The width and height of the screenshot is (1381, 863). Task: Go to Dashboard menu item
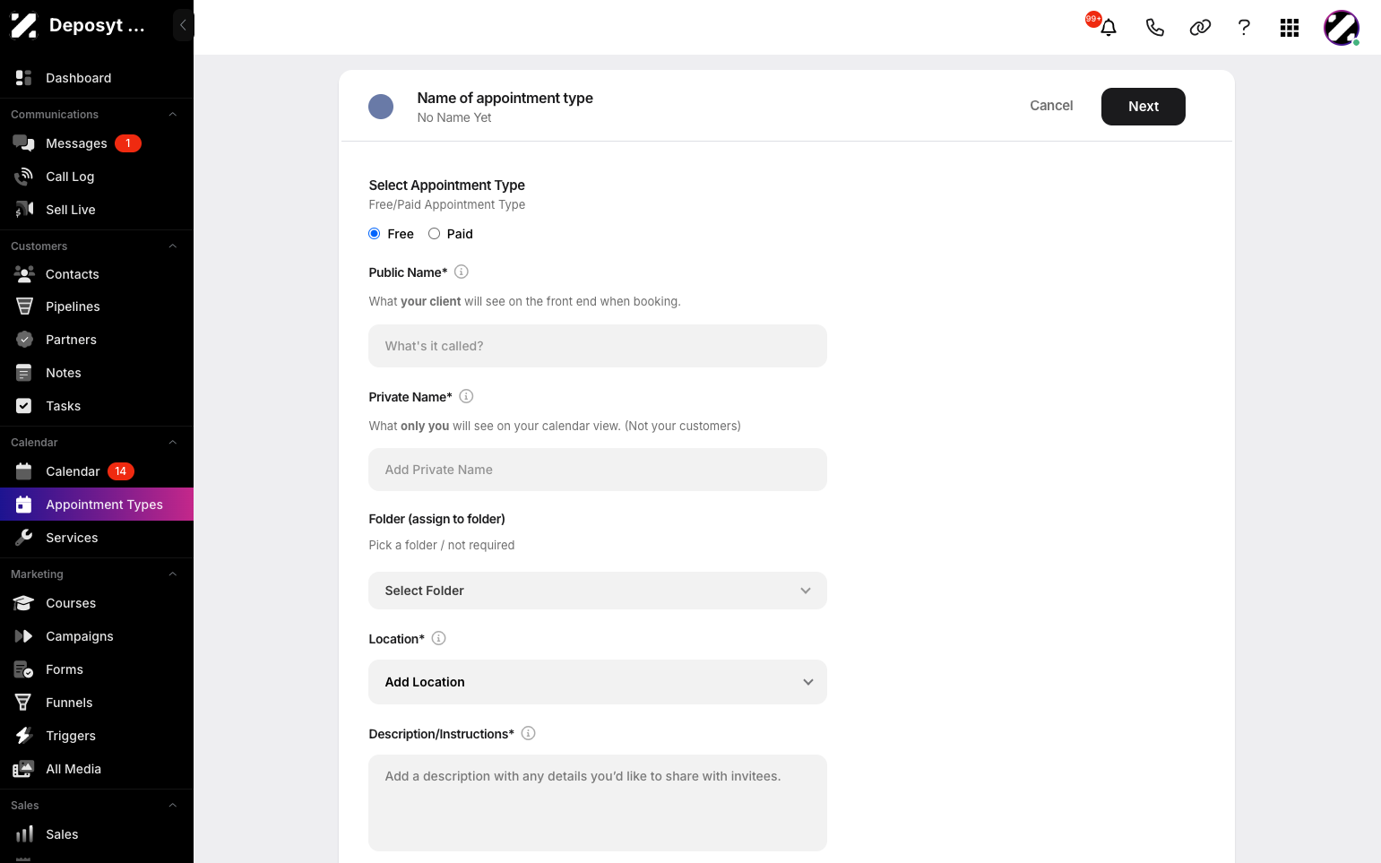97,78
